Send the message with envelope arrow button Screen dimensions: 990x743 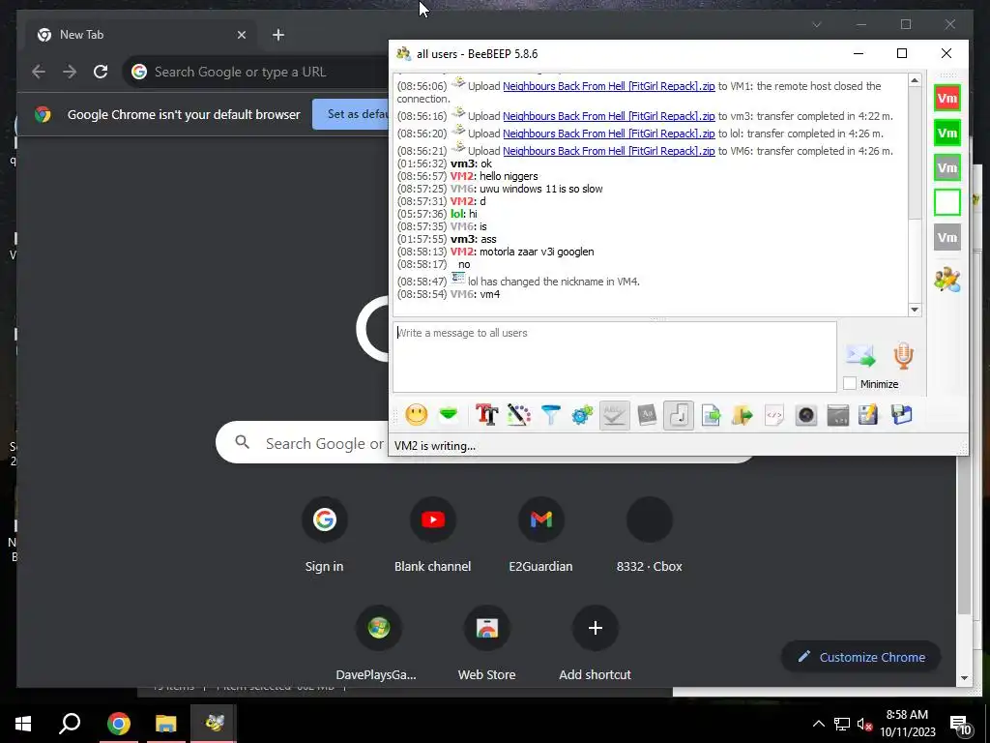coord(861,356)
